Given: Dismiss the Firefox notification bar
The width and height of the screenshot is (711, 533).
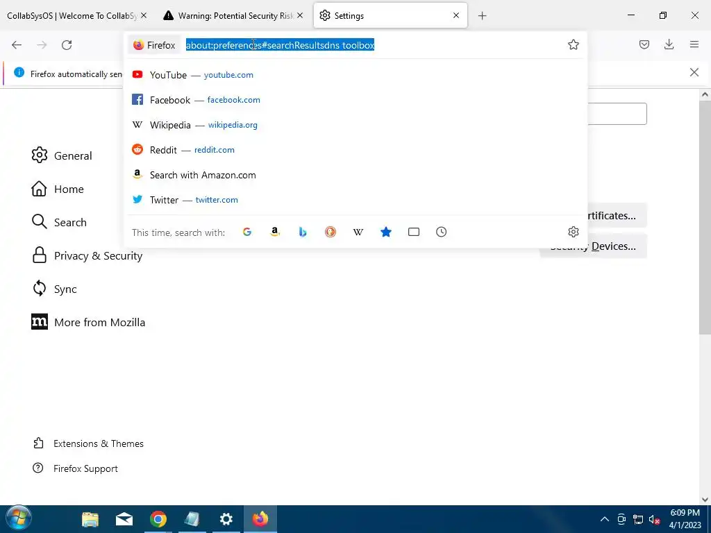Looking at the screenshot, I should click(x=694, y=72).
